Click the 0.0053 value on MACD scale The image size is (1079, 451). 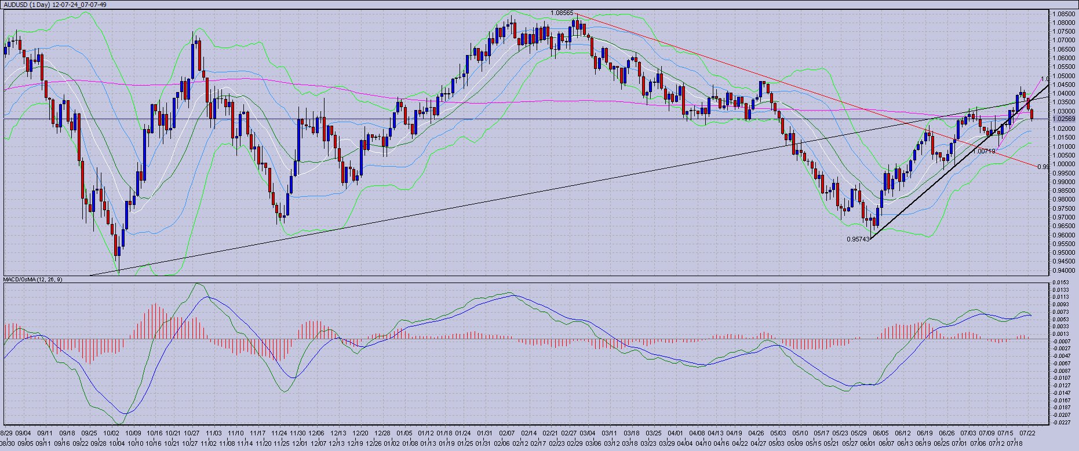(x=1061, y=319)
